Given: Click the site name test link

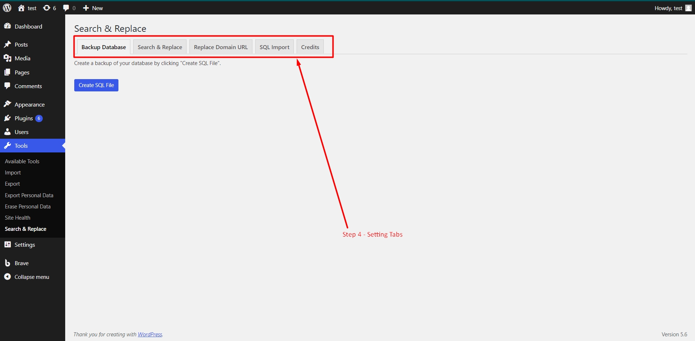Looking at the screenshot, I should click(32, 8).
